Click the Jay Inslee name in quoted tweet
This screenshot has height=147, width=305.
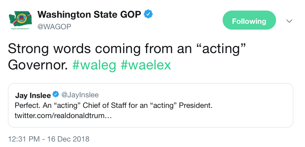point(33,95)
